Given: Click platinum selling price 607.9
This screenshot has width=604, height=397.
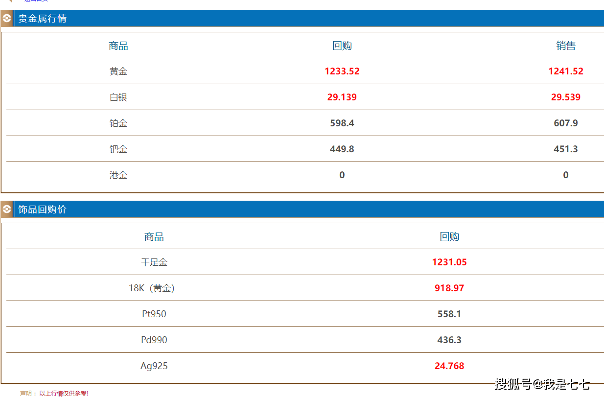Looking at the screenshot, I should pyautogui.click(x=565, y=123).
